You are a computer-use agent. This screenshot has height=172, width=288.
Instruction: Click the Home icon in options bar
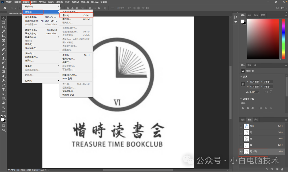[5, 8]
